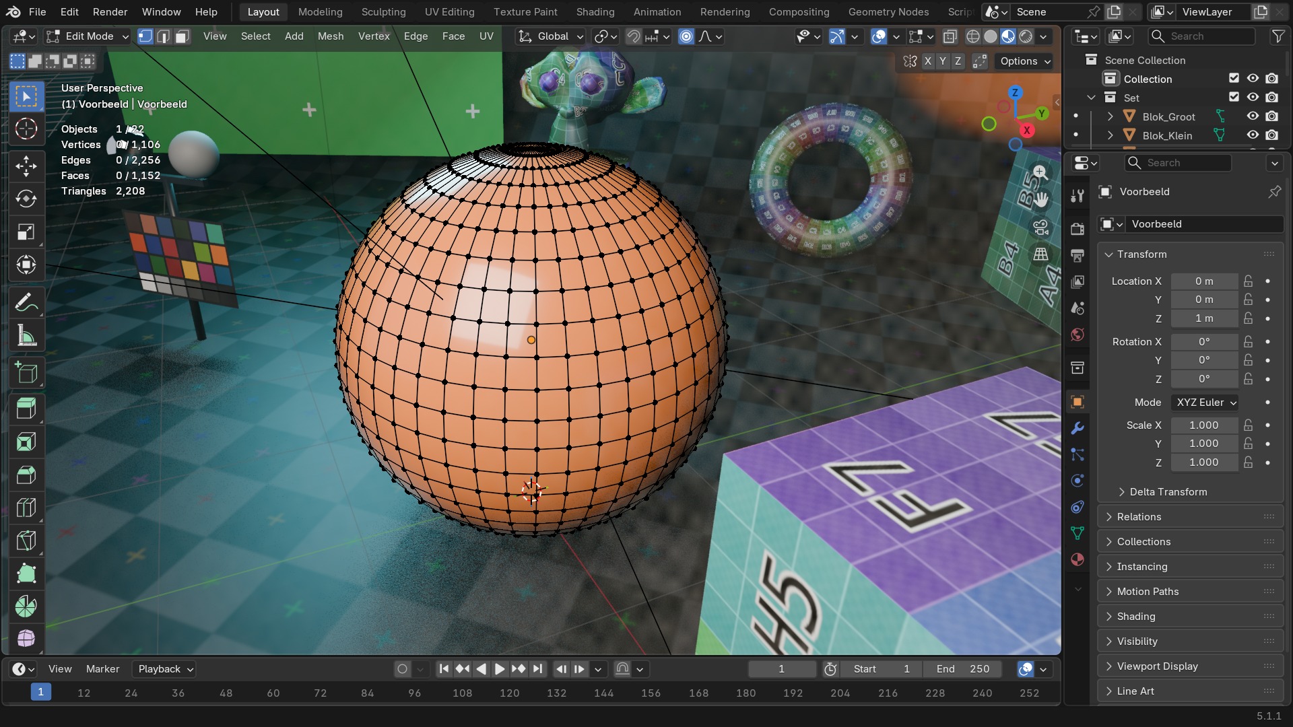The width and height of the screenshot is (1293, 727).
Task: Open the Modifiers properties tab
Action: [1077, 428]
